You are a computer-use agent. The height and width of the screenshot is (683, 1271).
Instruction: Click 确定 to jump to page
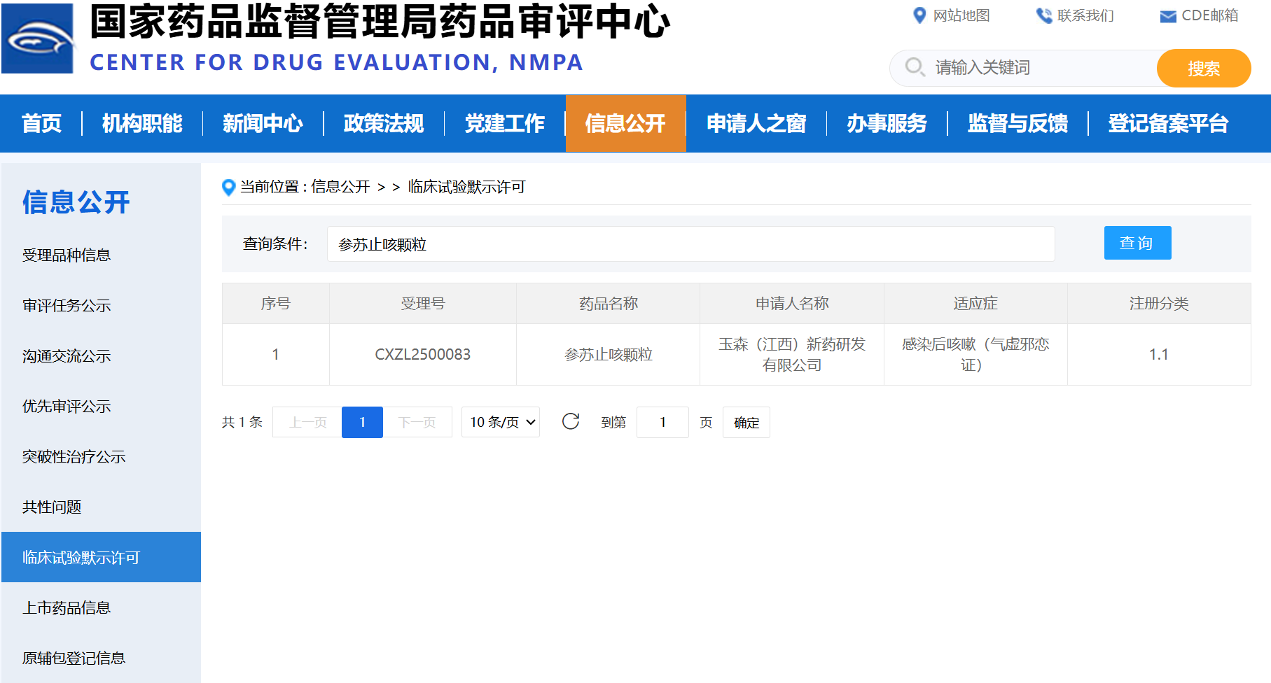coord(746,423)
